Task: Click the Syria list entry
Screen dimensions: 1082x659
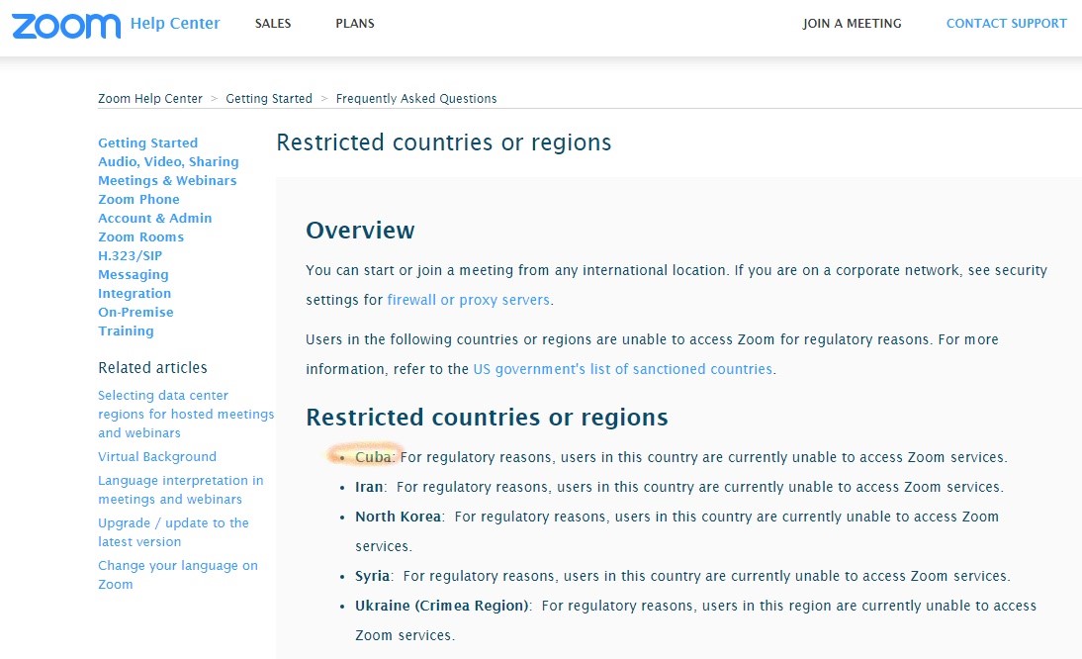Action: coord(682,576)
